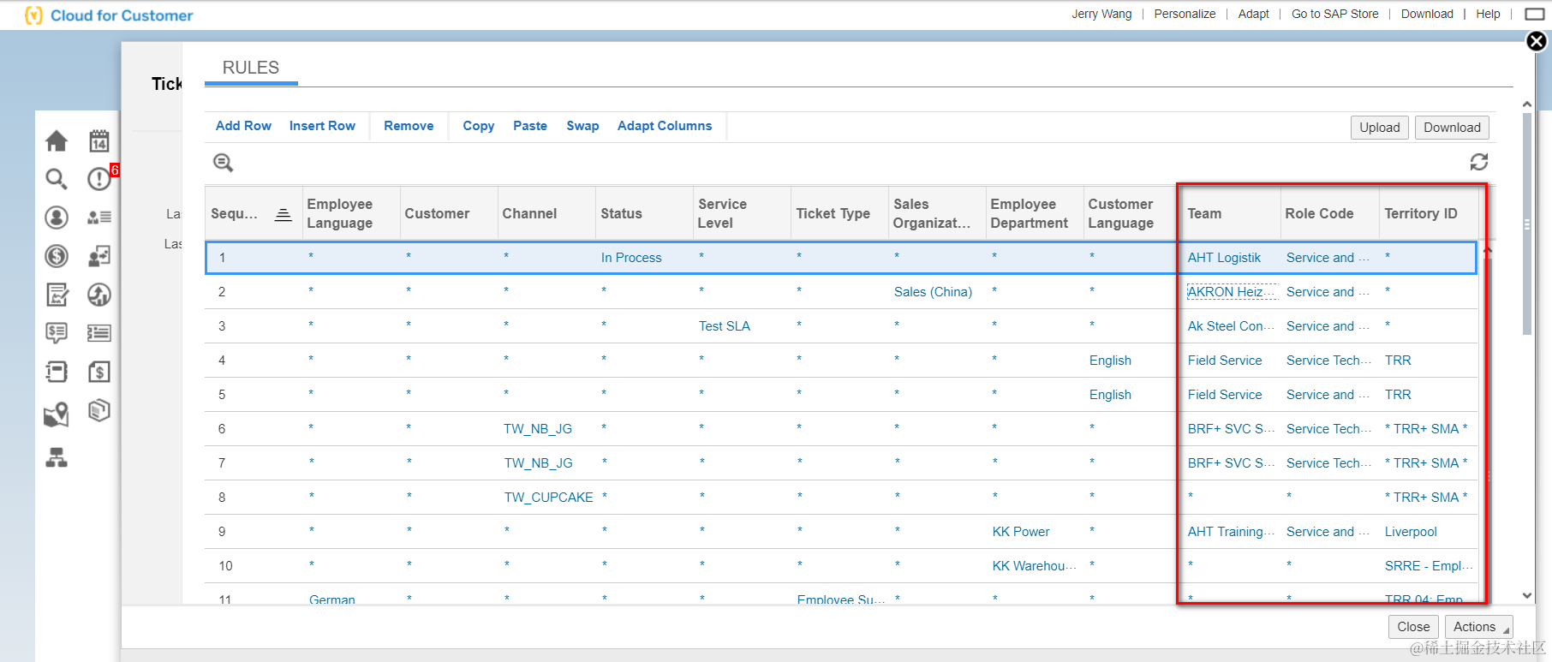Click Go to SAP Store link
This screenshot has width=1552, height=662.
pyautogui.click(x=1335, y=14)
